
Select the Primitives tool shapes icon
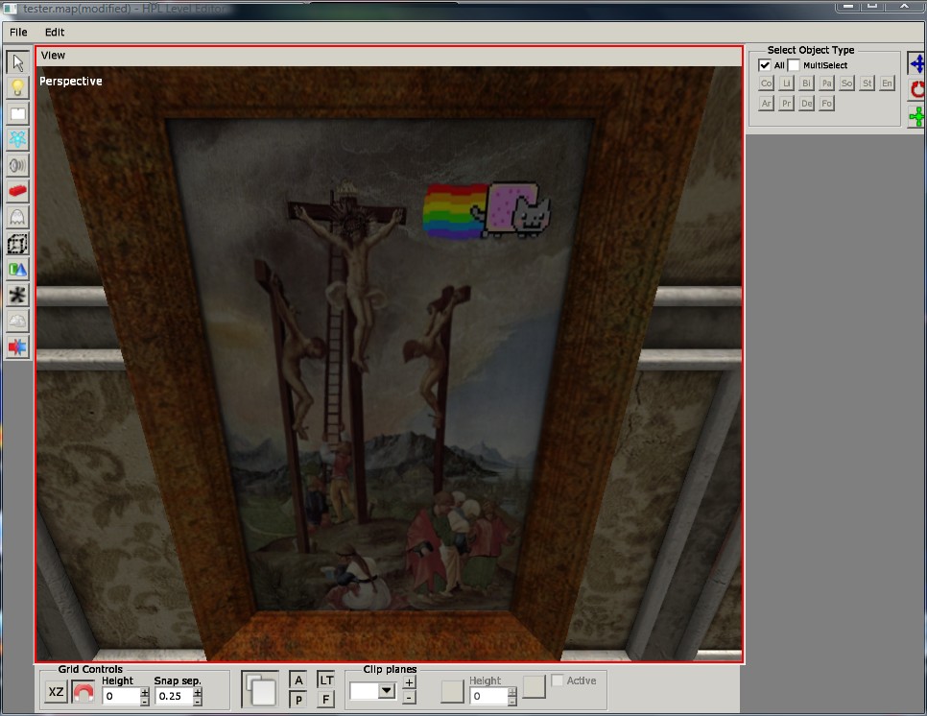click(17, 270)
